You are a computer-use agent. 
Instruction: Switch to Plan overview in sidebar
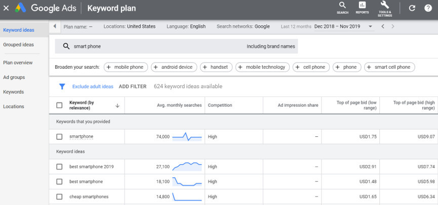18,63
